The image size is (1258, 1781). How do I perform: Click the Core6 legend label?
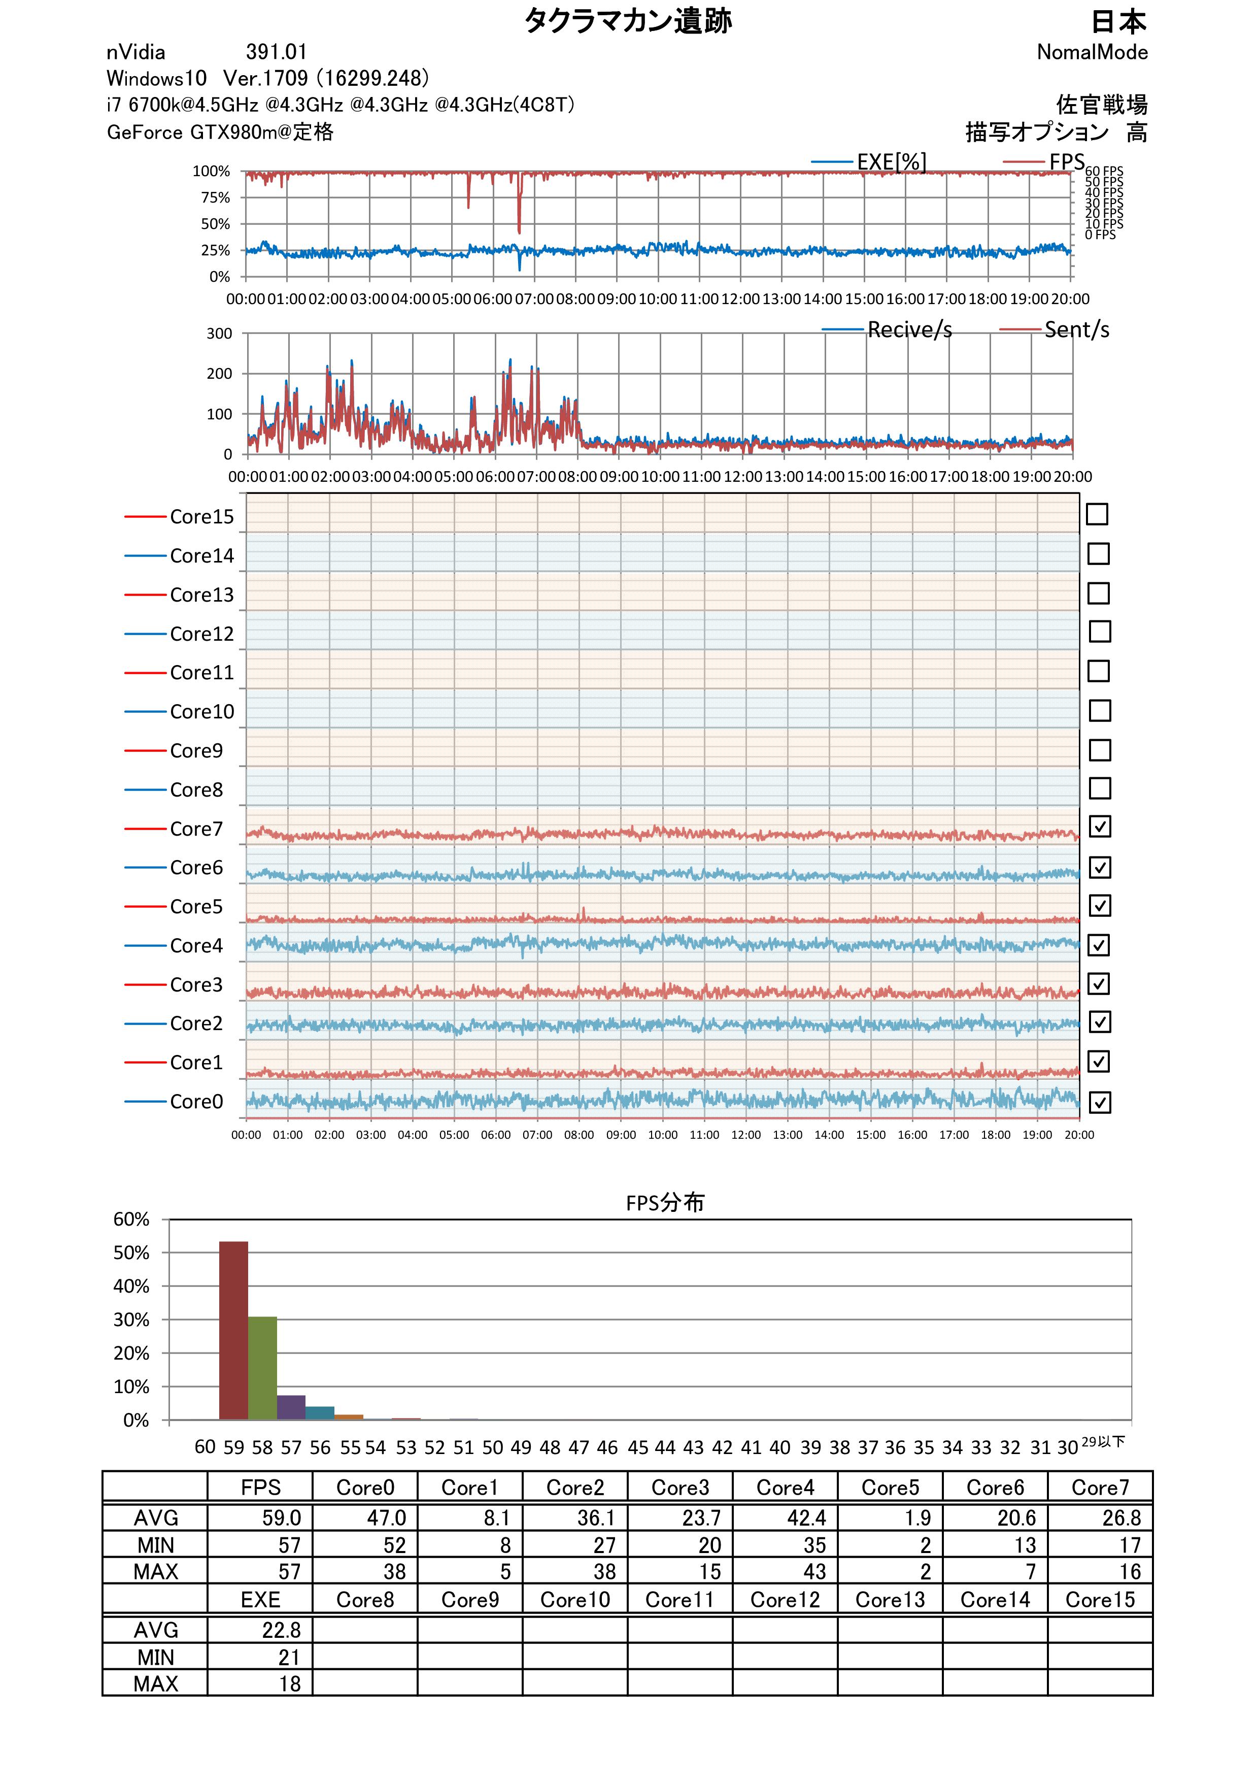tap(196, 867)
